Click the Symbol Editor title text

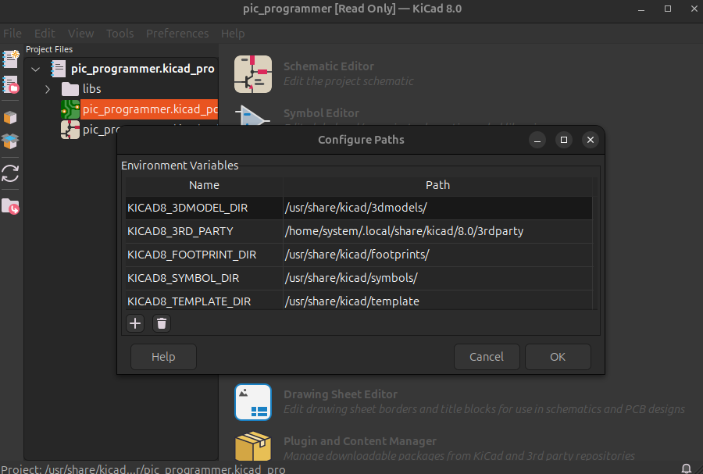[321, 113]
